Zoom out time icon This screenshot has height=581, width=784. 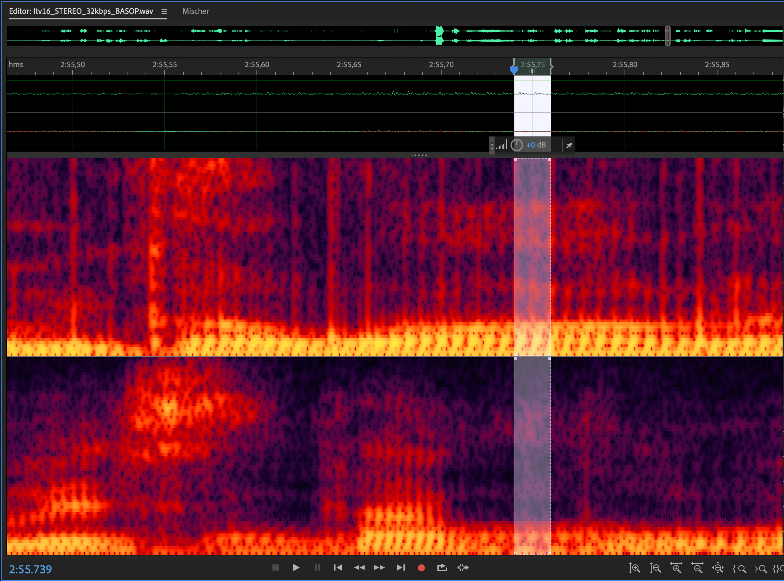(x=697, y=568)
